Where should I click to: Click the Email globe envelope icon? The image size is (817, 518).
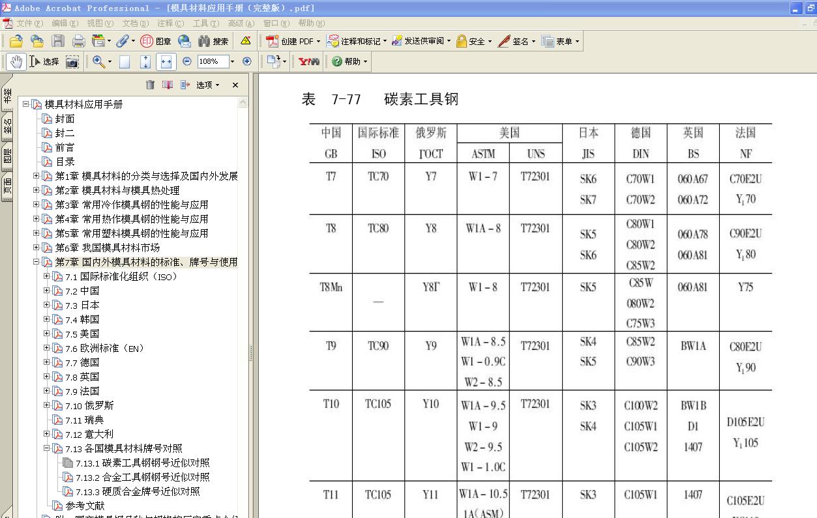point(185,41)
